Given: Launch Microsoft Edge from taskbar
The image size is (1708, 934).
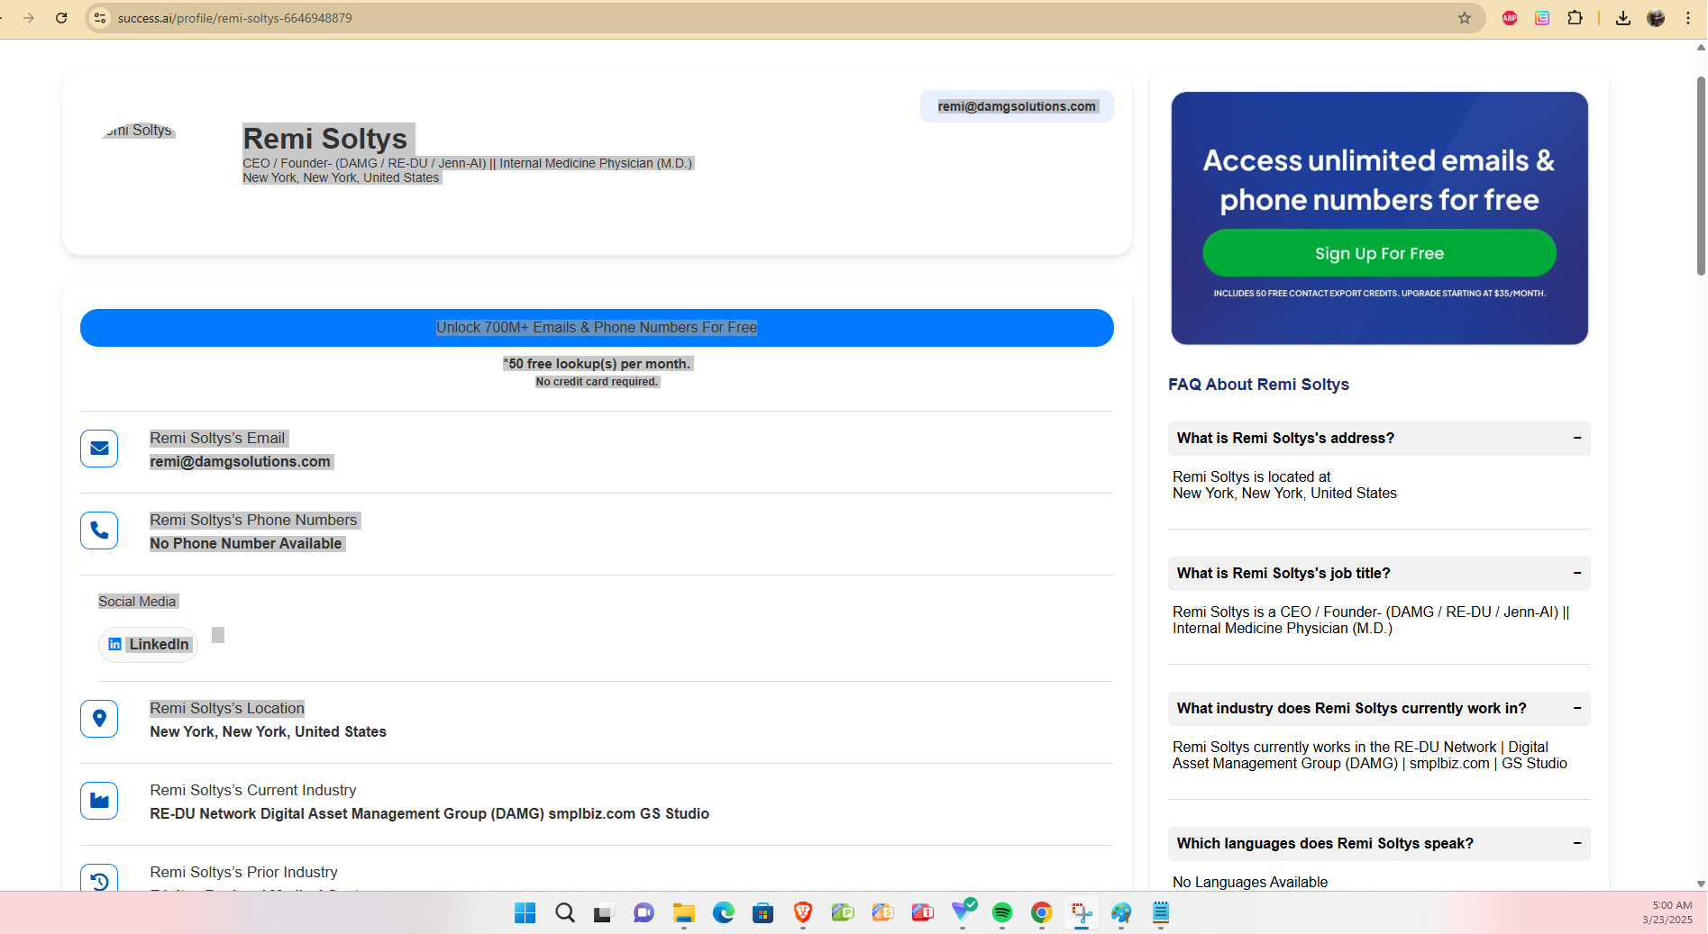Looking at the screenshot, I should pyautogui.click(x=724, y=913).
